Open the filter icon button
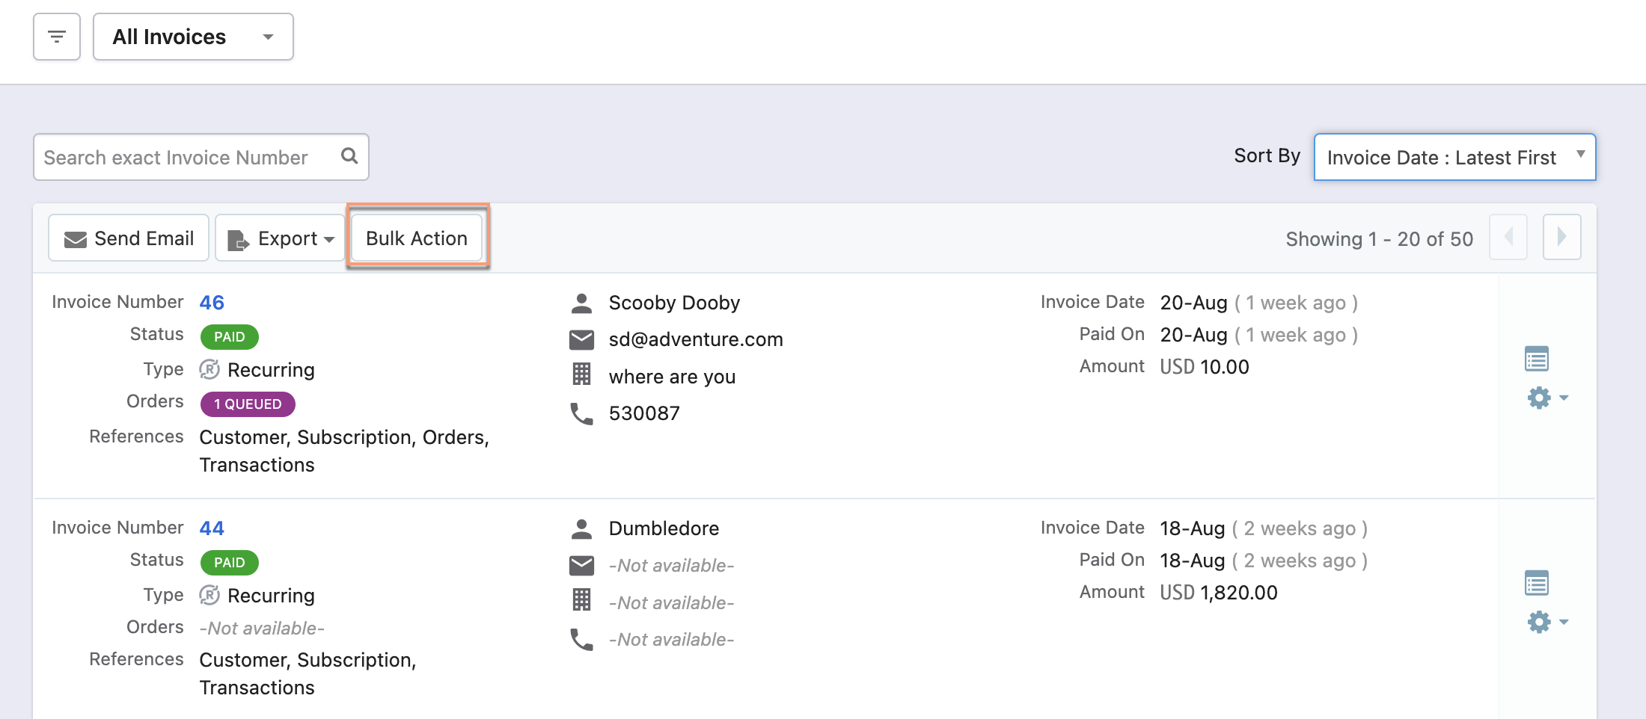 (57, 37)
